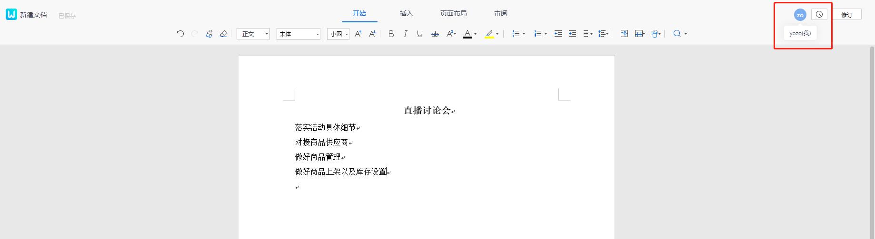Open the version history clock icon
This screenshot has width=875, height=239.
click(x=819, y=14)
